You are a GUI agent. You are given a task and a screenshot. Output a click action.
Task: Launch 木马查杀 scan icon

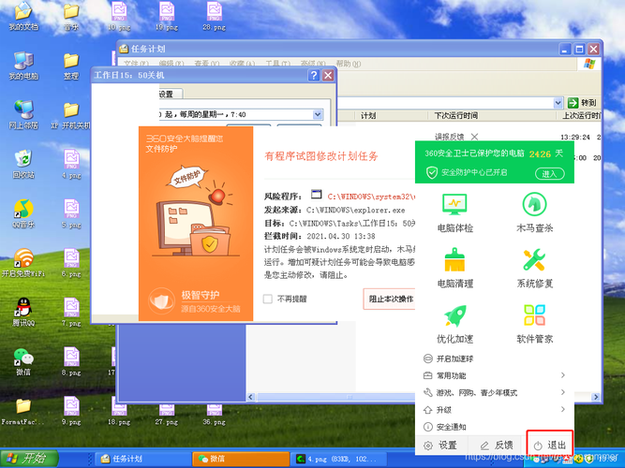tap(534, 212)
